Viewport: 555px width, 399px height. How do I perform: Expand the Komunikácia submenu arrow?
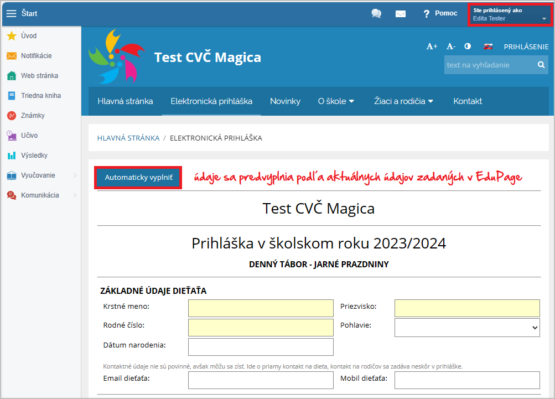tap(75, 195)
